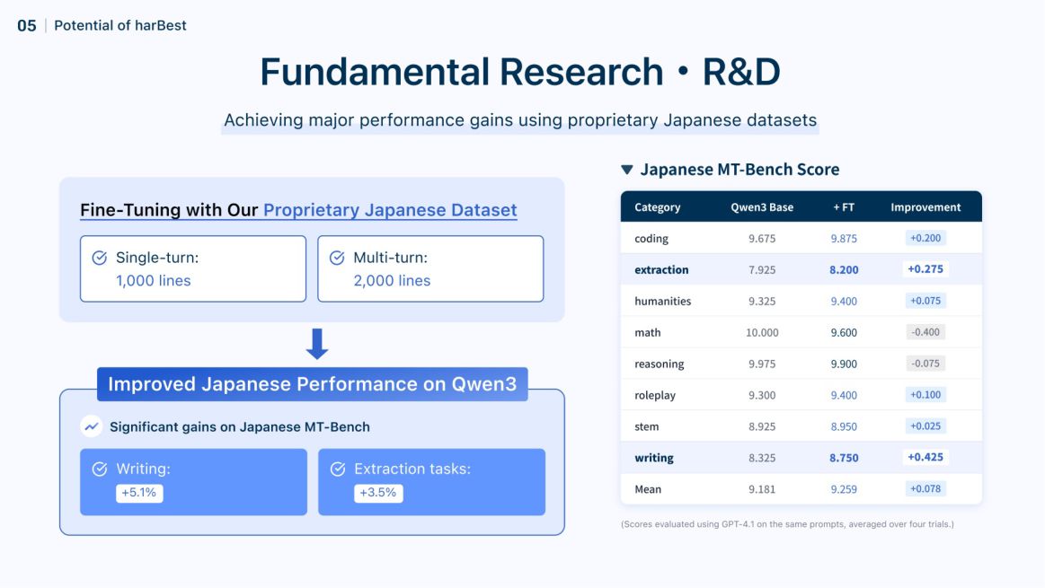Click the +0.425 improvement badge
This screenshot has width=1045, height=588.
(925, 457)
